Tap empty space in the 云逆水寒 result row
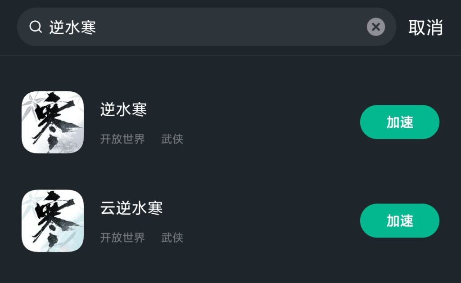Viewport: 461px width, 283px height. 270,220
